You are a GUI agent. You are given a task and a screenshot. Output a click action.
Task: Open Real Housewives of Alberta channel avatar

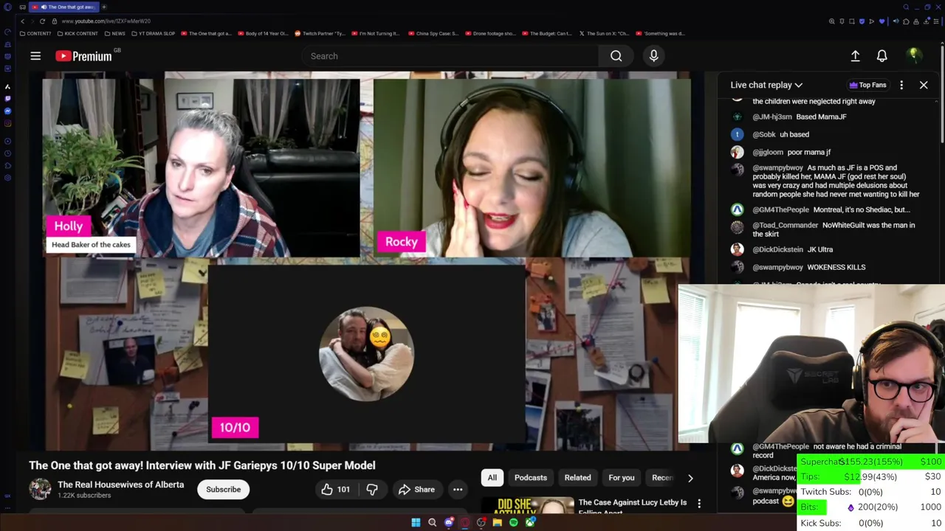pos(40,488)
